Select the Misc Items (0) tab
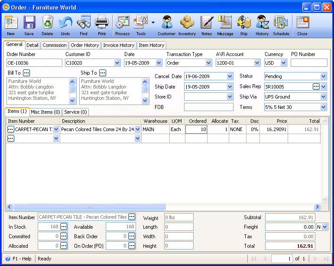Image resolution: width=334 pixels, height=266 pixels. (x=45, y=112)
